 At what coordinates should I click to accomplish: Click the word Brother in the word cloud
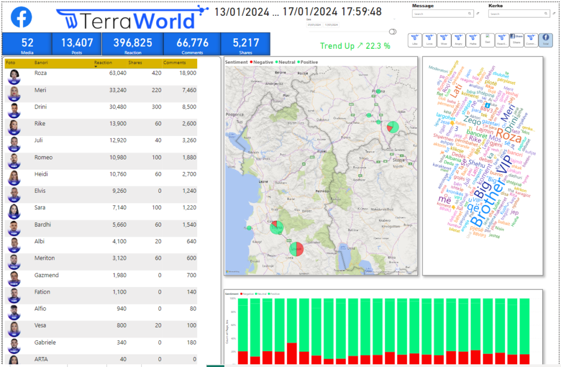point(488,203)
